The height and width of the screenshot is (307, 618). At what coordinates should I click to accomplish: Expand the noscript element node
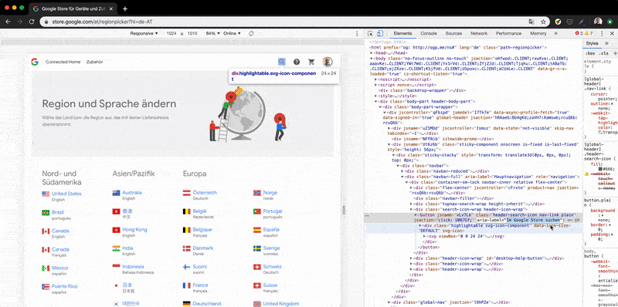tap(375, 79)
